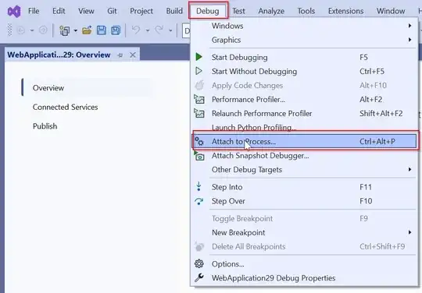Open the Extensions menu
Viewport: 422px width, 293px height.
click(x=345, y=11)
